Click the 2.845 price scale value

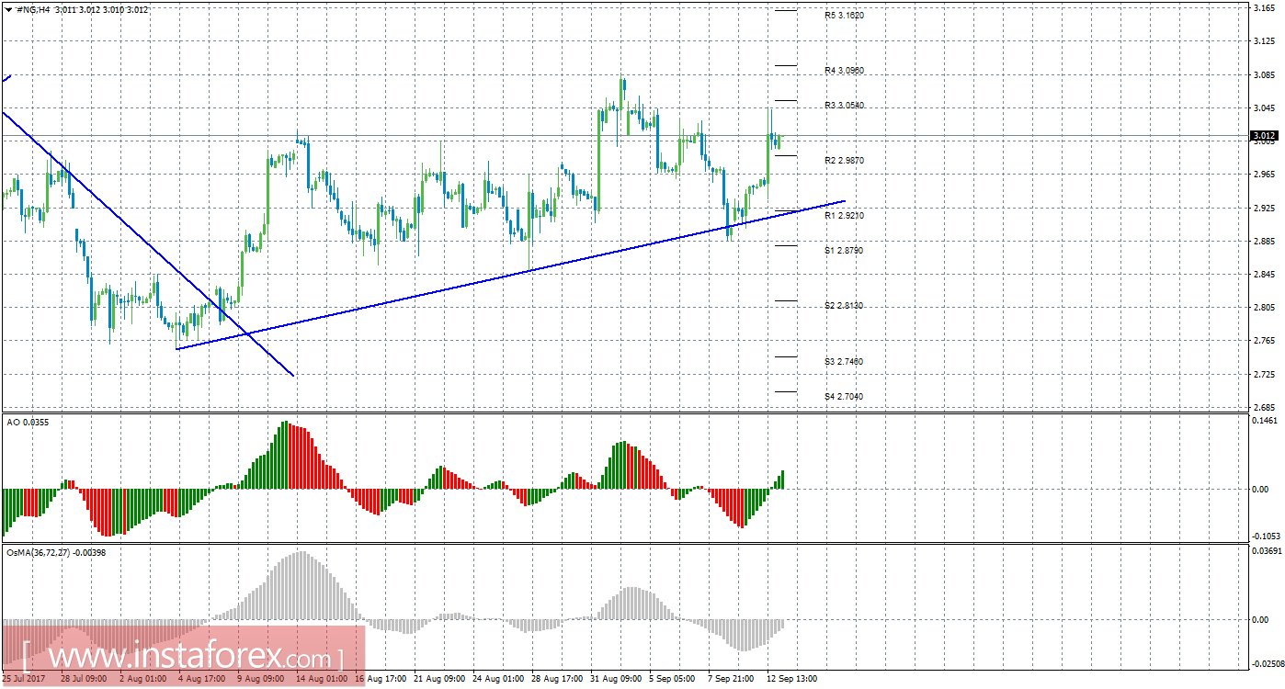[x=1263, y=275]
